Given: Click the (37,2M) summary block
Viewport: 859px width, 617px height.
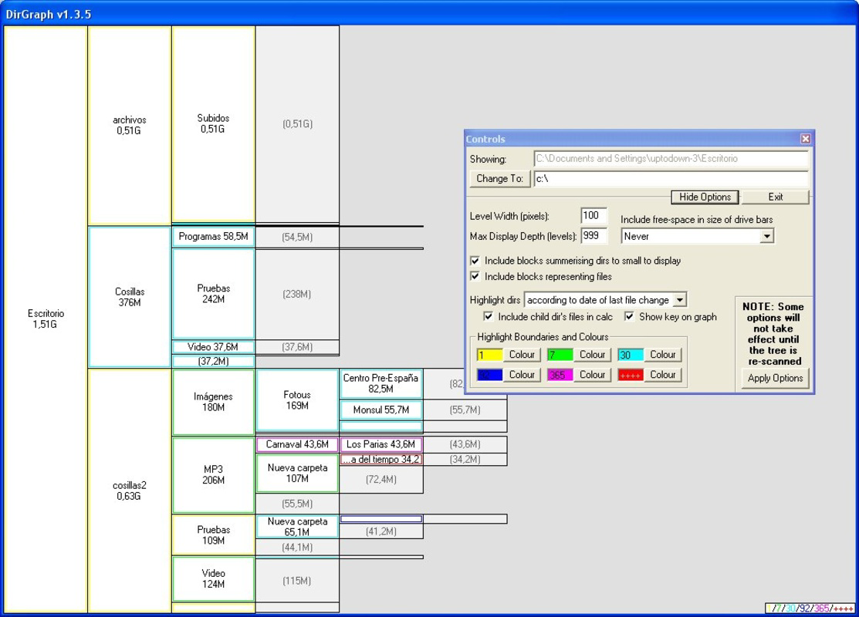Looking at the screenshot, I should [x=213, y=362].
